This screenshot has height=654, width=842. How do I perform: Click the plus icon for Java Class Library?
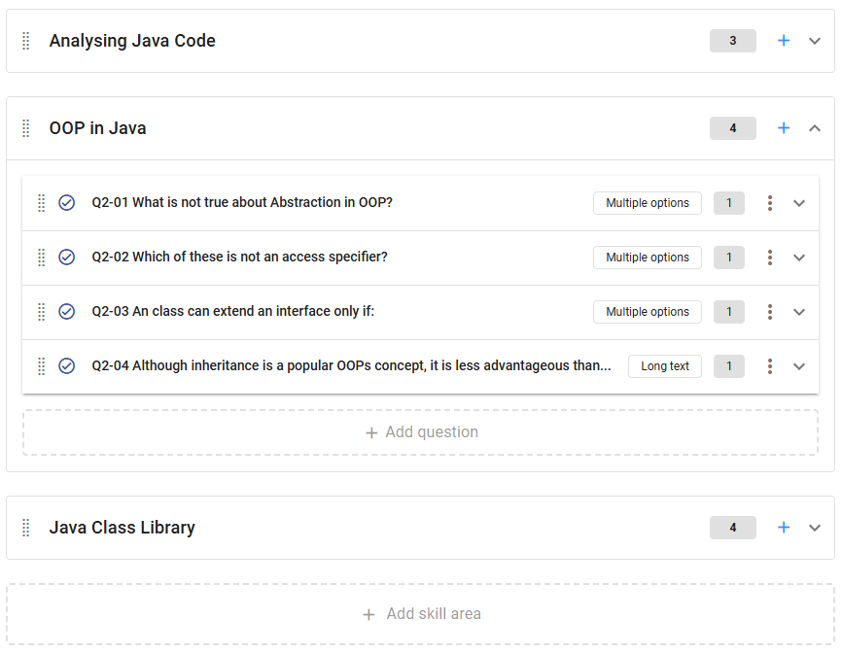pyautogui.click(x=784, y=528)
